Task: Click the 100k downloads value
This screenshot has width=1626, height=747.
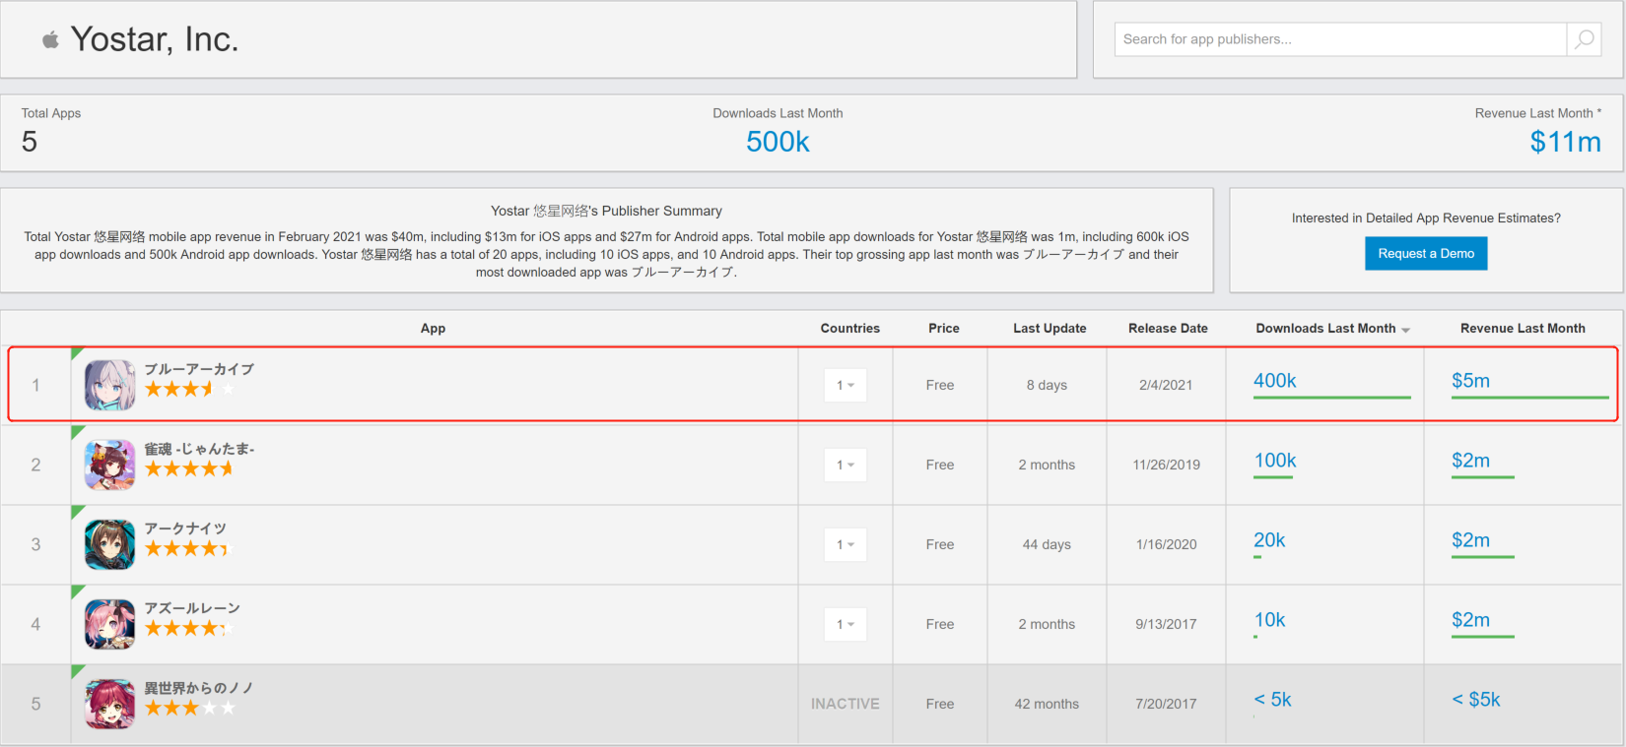Action: pyautogui.click(x=1275, y=461)
